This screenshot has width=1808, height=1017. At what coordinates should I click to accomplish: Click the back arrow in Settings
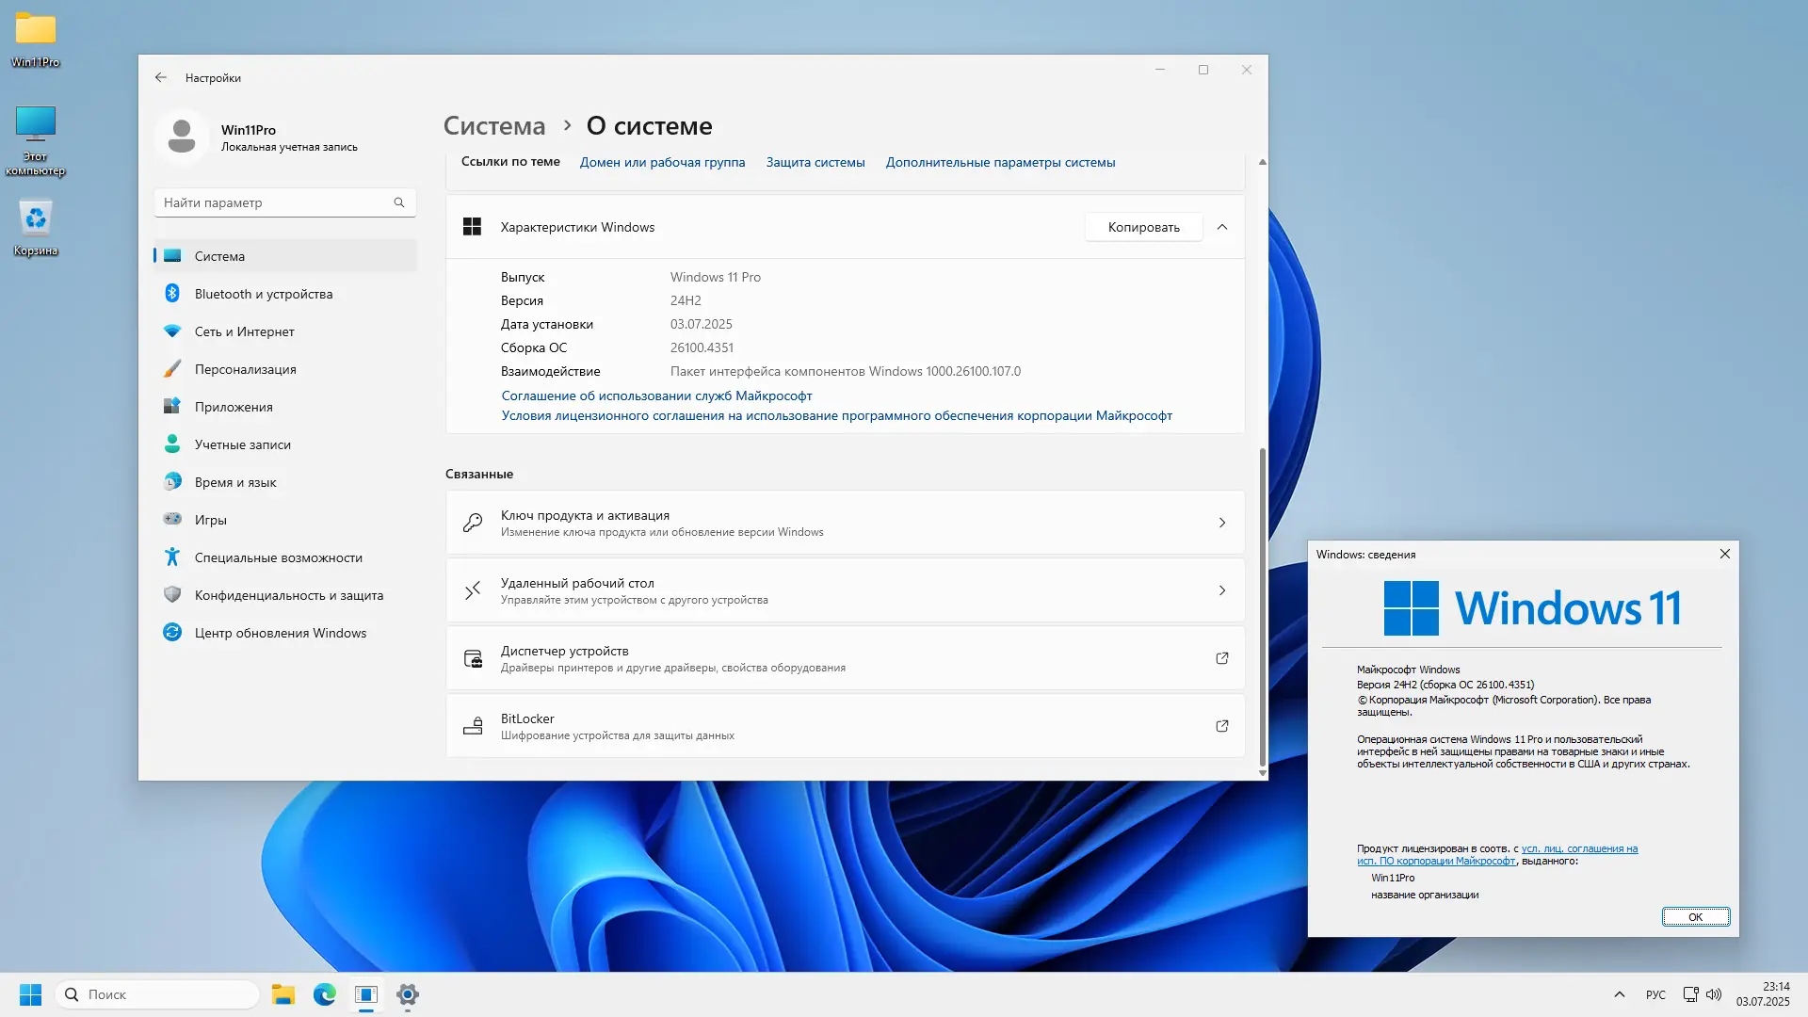pyautogui.click(x=161, y=78)
